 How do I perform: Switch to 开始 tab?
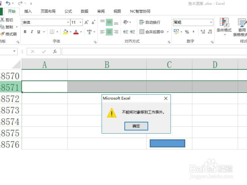[x=12, y=11]
